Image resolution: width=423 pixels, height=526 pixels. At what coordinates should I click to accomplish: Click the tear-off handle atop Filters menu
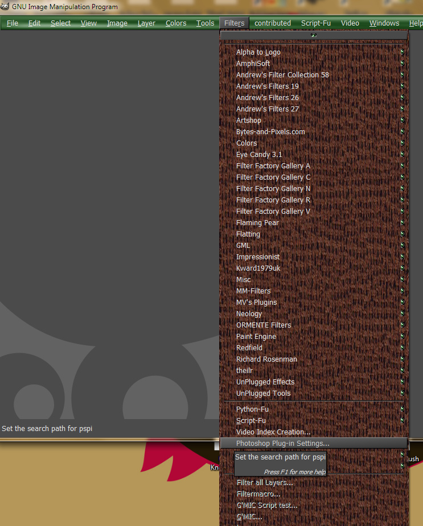[x=314, y=35]
